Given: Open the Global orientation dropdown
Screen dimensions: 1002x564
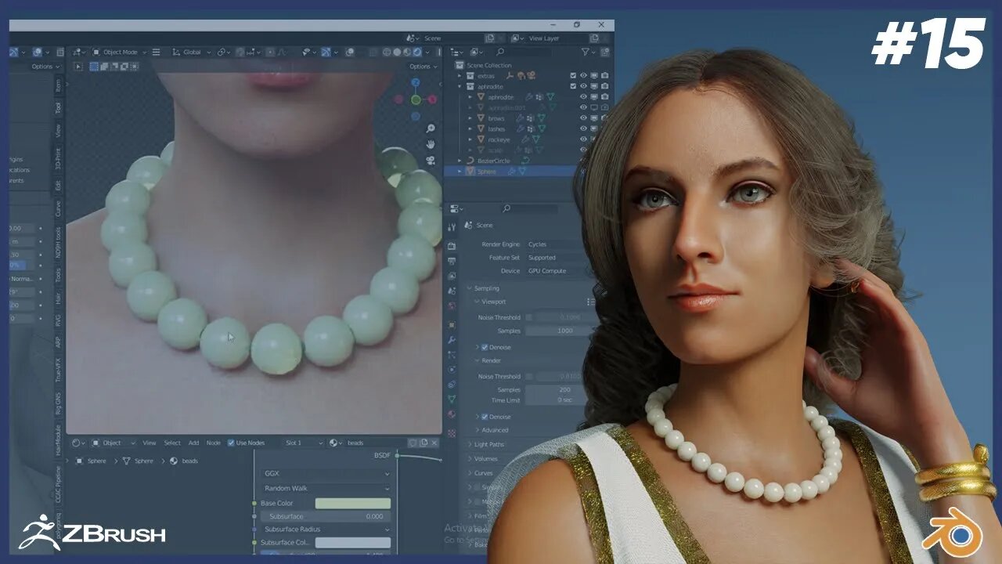Looking at the screenshot, I should pos(191,52).
